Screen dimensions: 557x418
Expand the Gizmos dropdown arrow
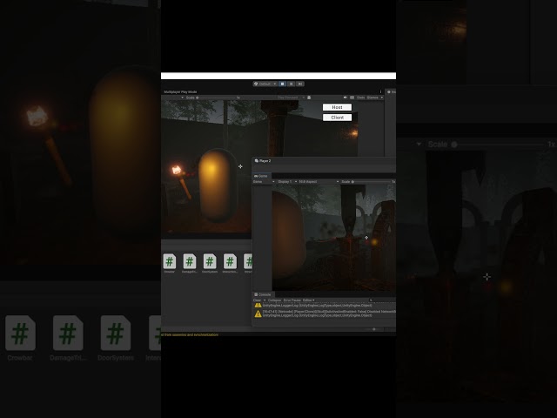coord(382,98)
